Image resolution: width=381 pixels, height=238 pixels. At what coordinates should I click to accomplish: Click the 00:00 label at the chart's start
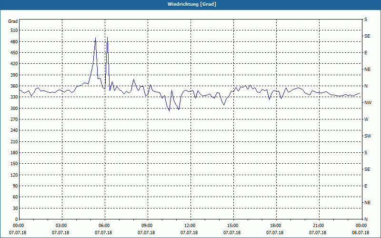pyautogui.click(x=19, y=226)
